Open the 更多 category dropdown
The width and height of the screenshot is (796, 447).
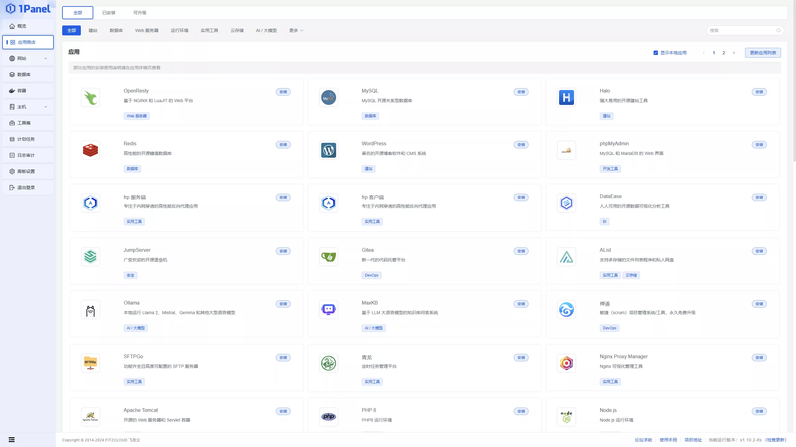(x=296, y=30)
